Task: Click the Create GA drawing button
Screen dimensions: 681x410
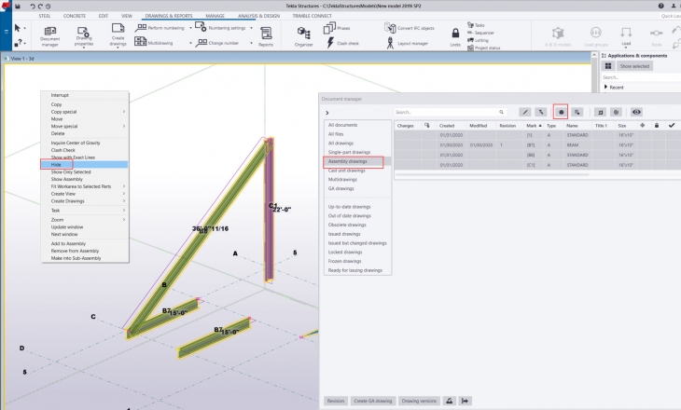Action: point(372,400)
